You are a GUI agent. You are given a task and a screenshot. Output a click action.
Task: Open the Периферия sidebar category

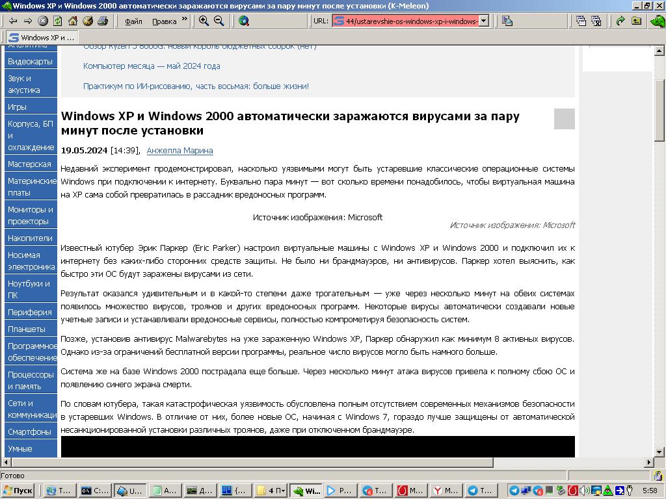(31, 313)
